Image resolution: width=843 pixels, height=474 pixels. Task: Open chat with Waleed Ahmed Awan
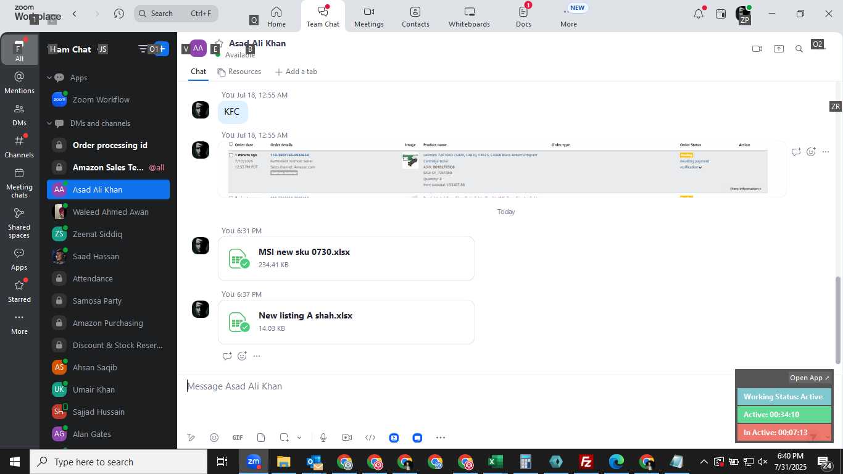[108, 212]
